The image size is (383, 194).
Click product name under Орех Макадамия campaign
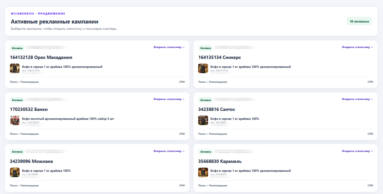tap(62, 67)
